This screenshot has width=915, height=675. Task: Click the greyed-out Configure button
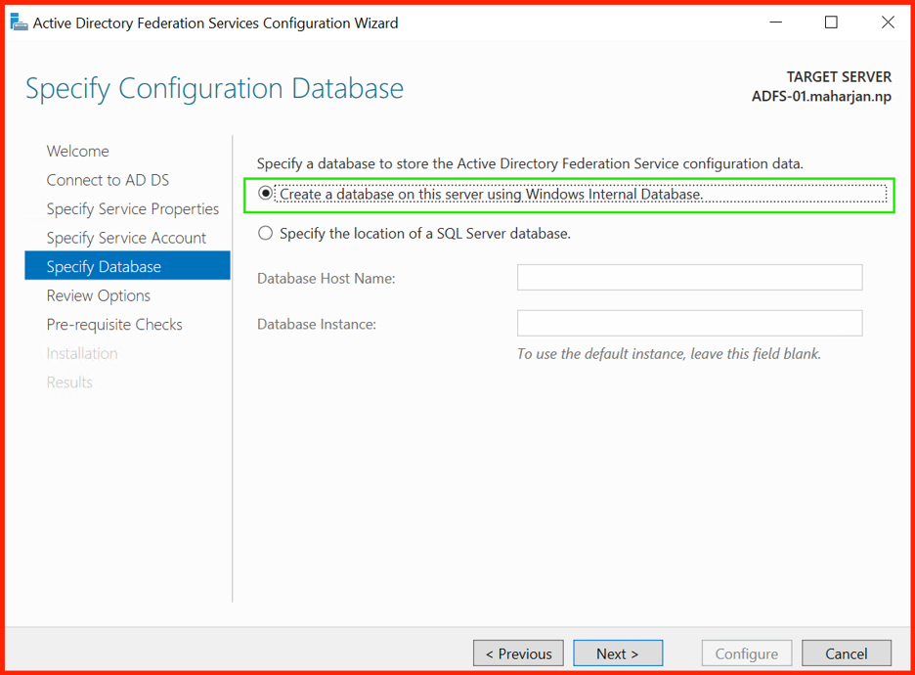coord(746,652)
